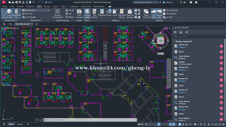Expand the Viewport Tools panel
The width and height of the screenshot is (226, 127).
pos(11,20)
